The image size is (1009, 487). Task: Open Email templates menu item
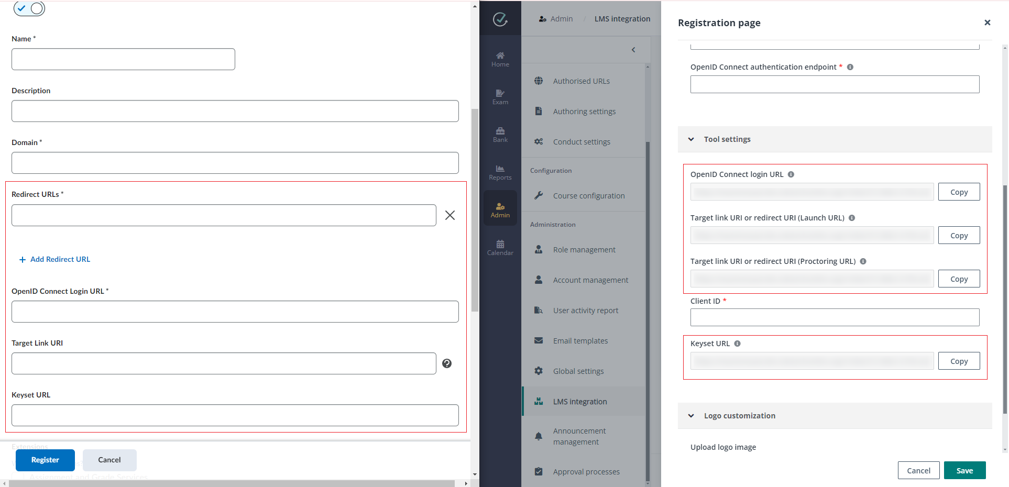584,341
